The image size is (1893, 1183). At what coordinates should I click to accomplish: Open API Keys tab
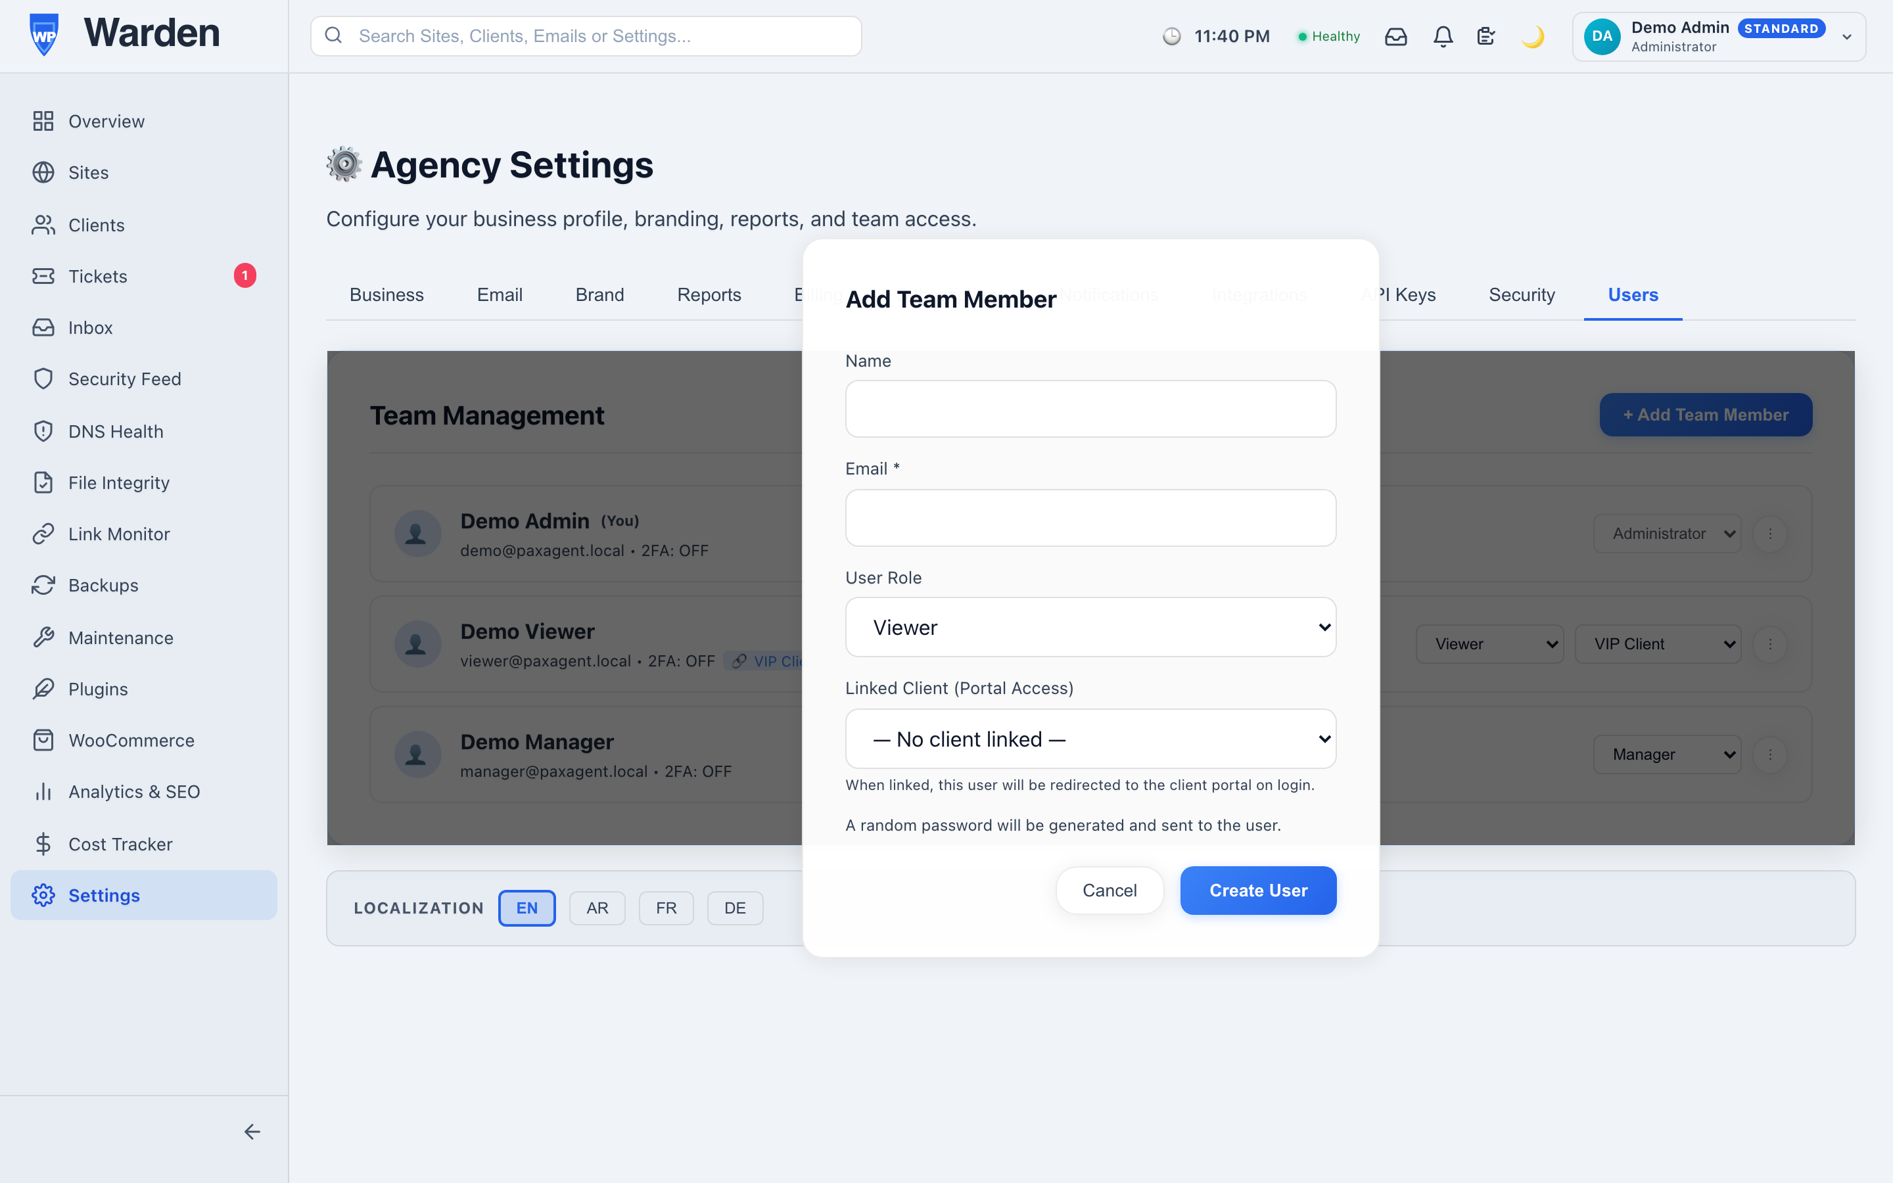coord(1408,295)
